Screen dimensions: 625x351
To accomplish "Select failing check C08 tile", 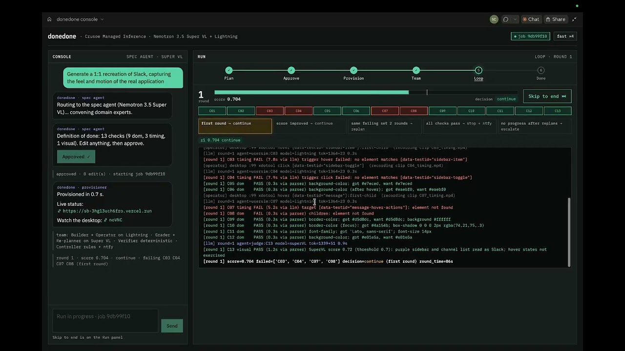I will click(x=414, y=111).
